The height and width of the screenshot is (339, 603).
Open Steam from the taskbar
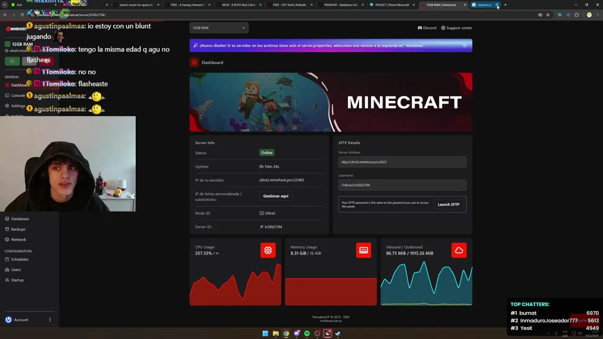pos(338,333)
